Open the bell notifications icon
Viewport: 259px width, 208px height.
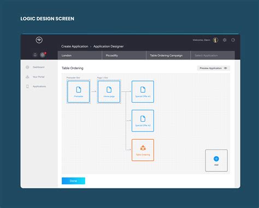(35, 55)
